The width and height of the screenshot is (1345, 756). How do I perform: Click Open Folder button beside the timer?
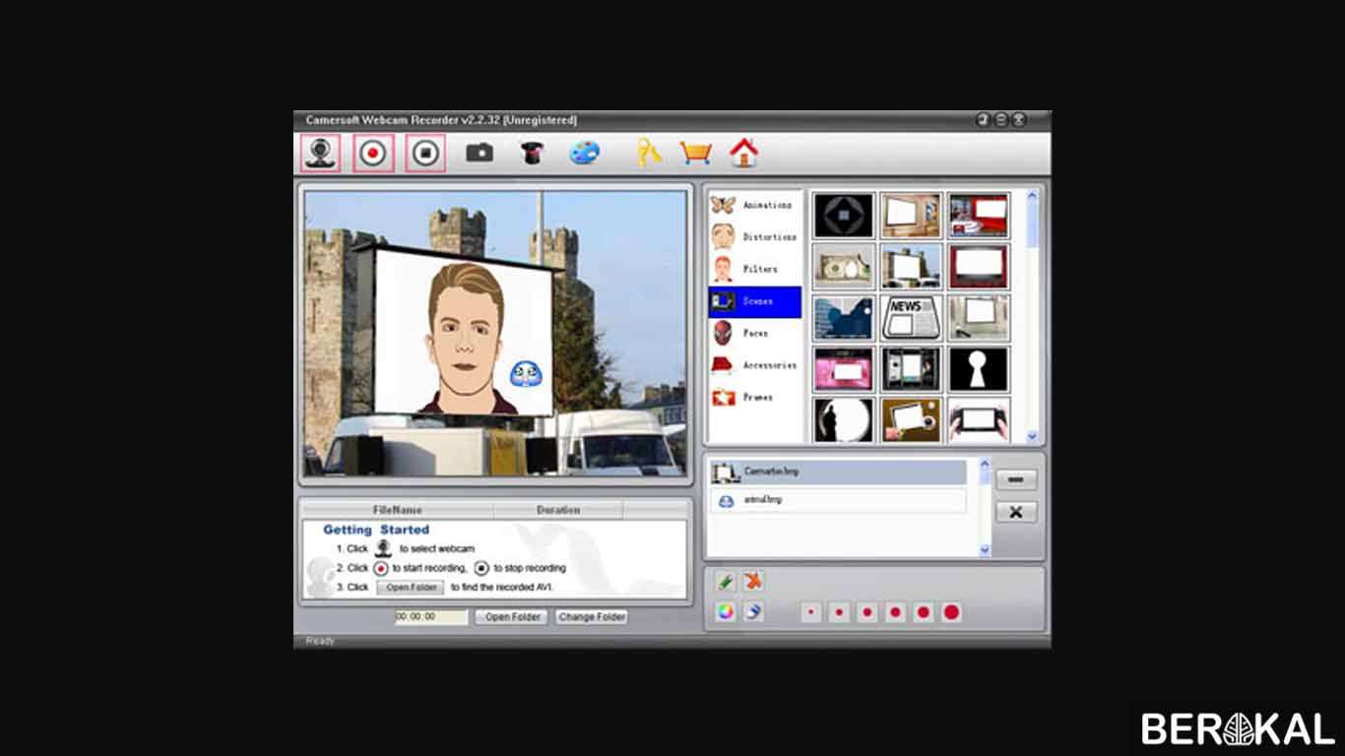[513, 617]
